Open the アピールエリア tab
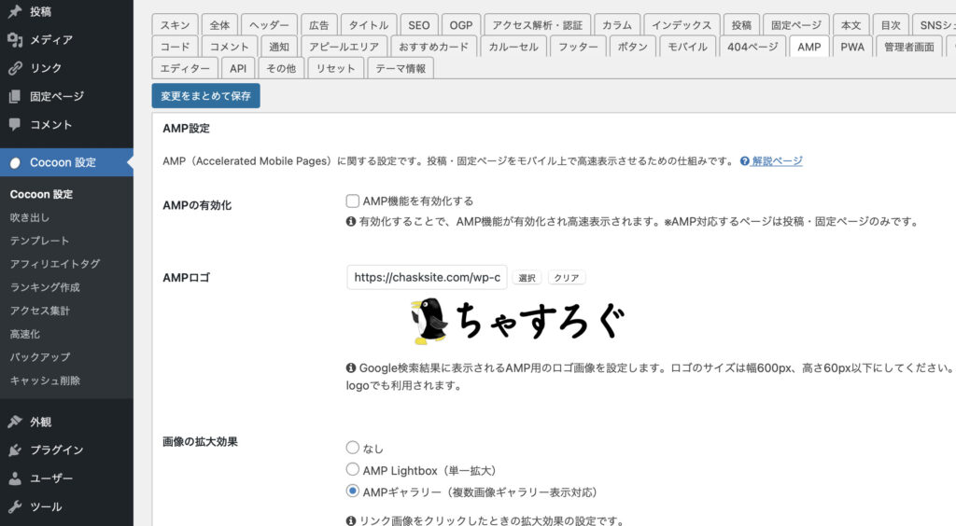 coord(344,47)
